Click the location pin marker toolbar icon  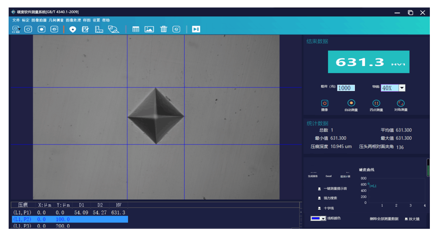point(73,29)
